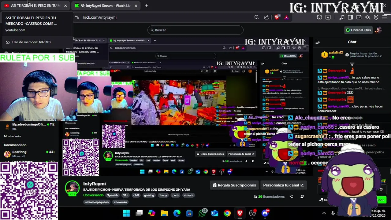Open the Brave Shields lion icon

point(277,17)
